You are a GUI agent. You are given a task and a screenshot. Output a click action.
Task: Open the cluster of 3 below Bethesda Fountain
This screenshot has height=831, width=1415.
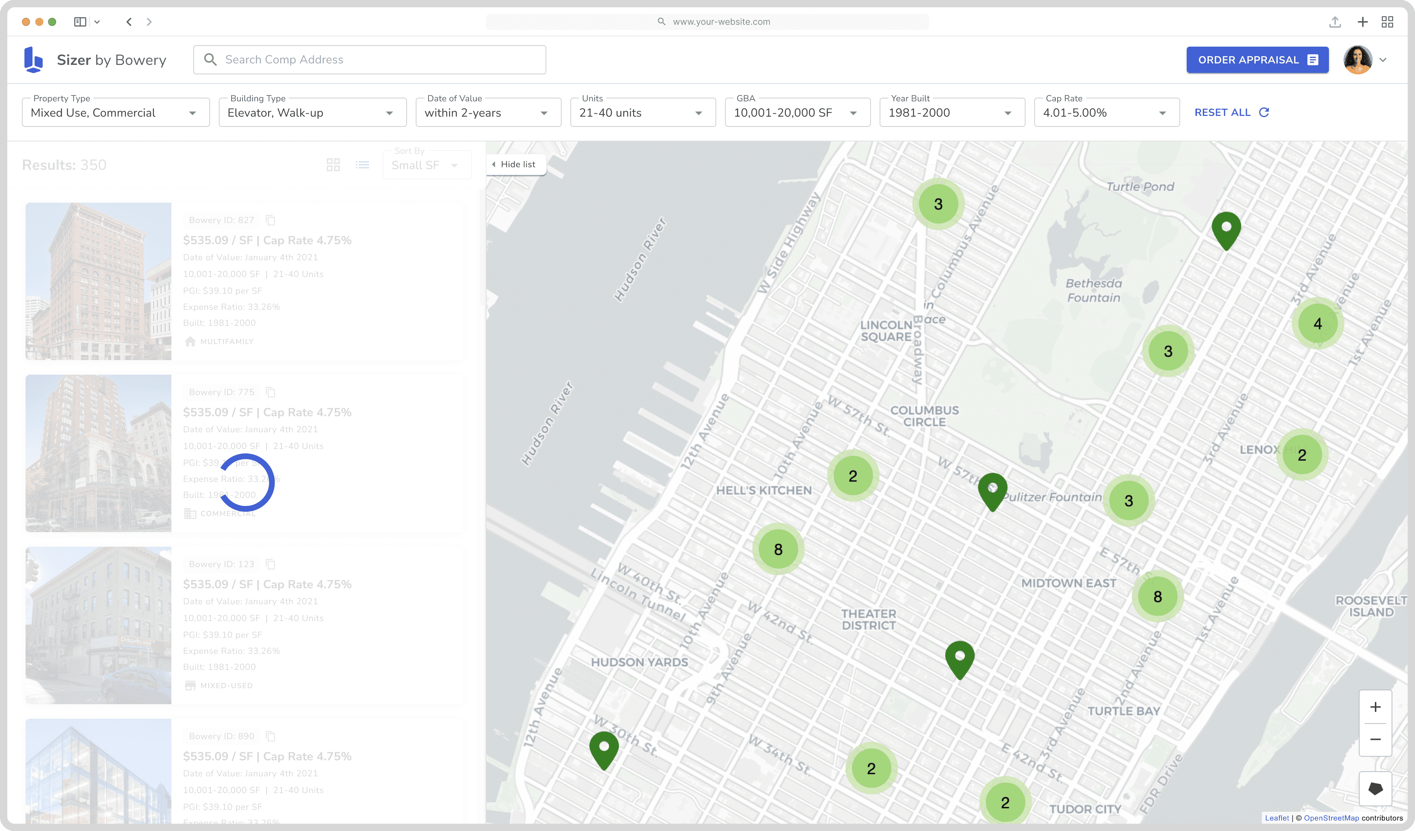click(1168, 351)
